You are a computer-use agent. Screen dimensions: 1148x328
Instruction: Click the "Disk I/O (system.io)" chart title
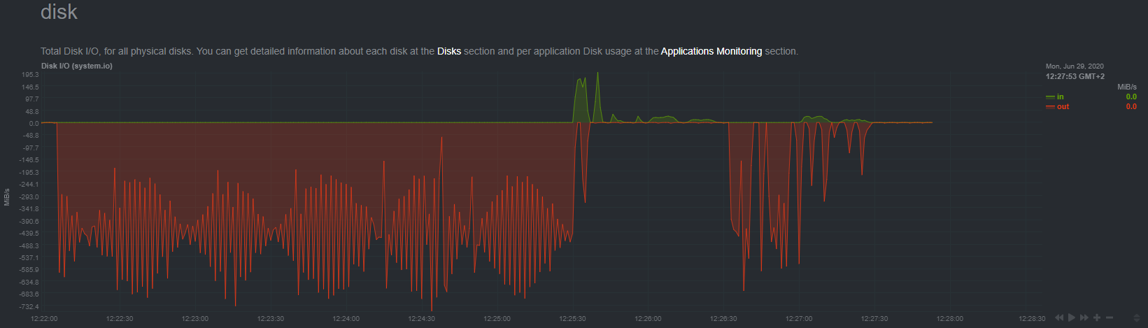(x=77, y=66)
